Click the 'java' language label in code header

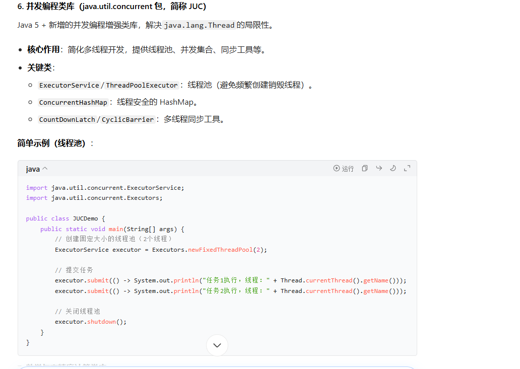click(x=33, y=169)
